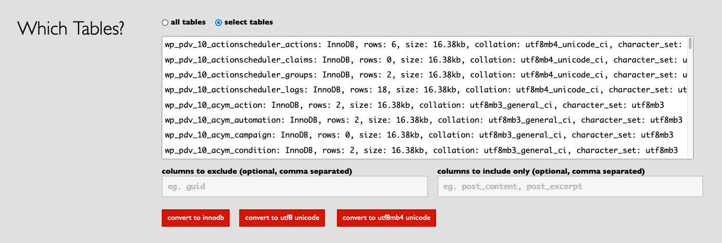Image resolution: width=722 pixels, height=243 pixels.
Task: Run "convert to utf8mb4 unicode"
Action: (386, 217)
